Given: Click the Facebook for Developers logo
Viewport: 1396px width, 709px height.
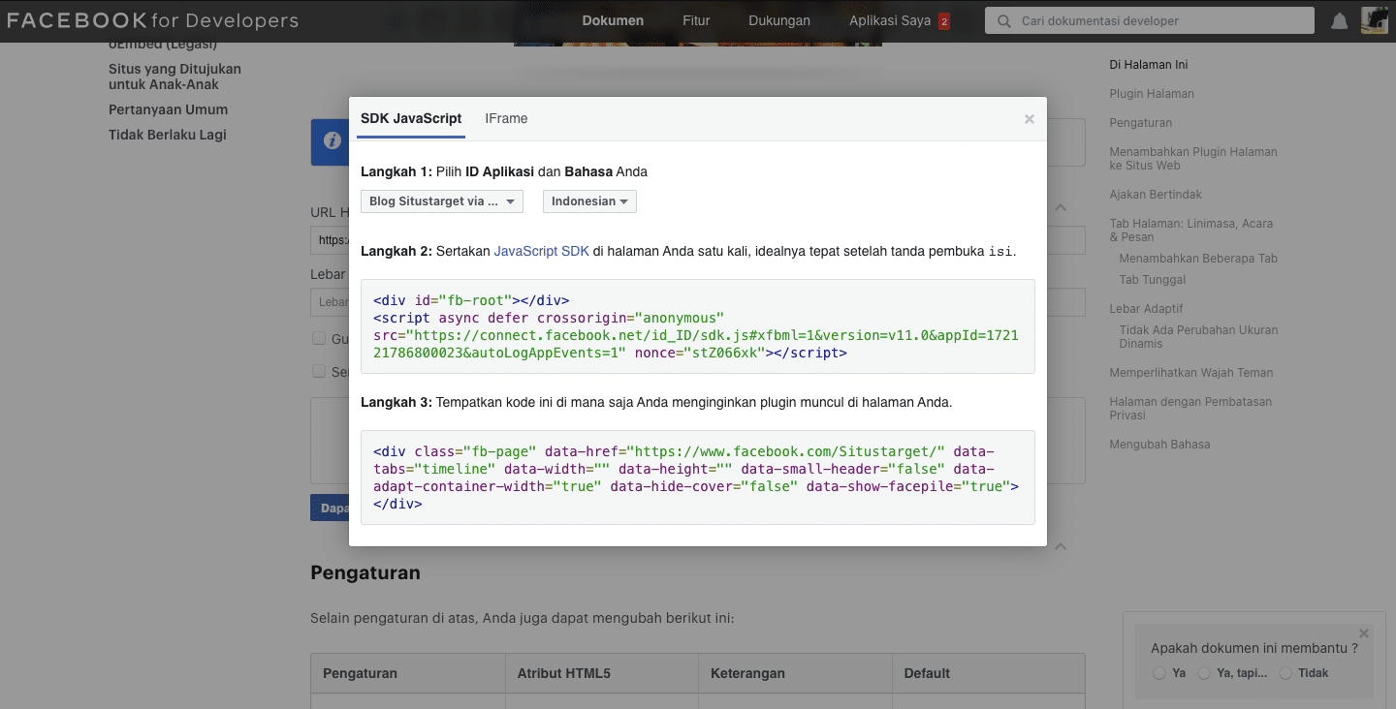Looking at the screenshot, I should pos(153,20).
